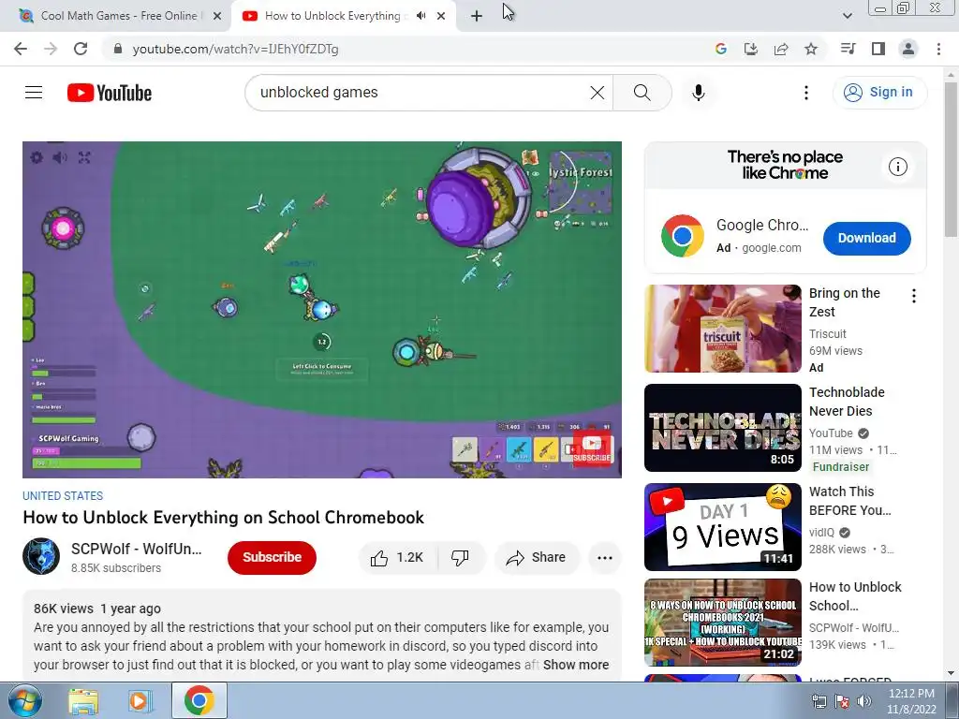Open the volume control in system tray
This screenshot has height=719, width=959.
point(864,701)
